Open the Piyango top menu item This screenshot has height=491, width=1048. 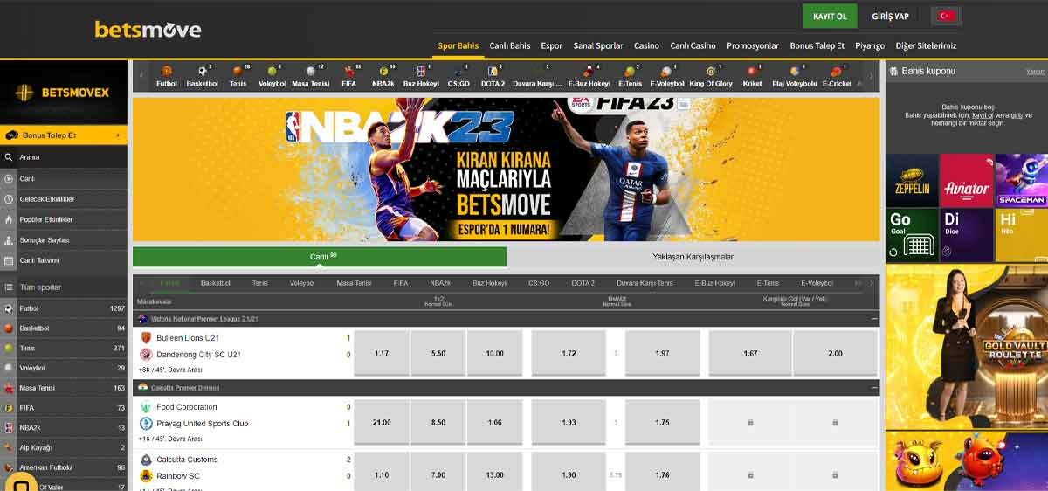coord(870,45)
